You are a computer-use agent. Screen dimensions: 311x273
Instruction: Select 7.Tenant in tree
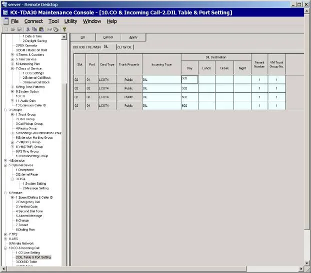tap(22, 225)
